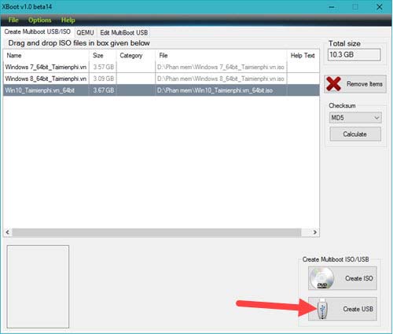The width and height of the screenshot is (393, 334).
Task: Click the USB stick icon for Create USB
Action: [322, 309]
